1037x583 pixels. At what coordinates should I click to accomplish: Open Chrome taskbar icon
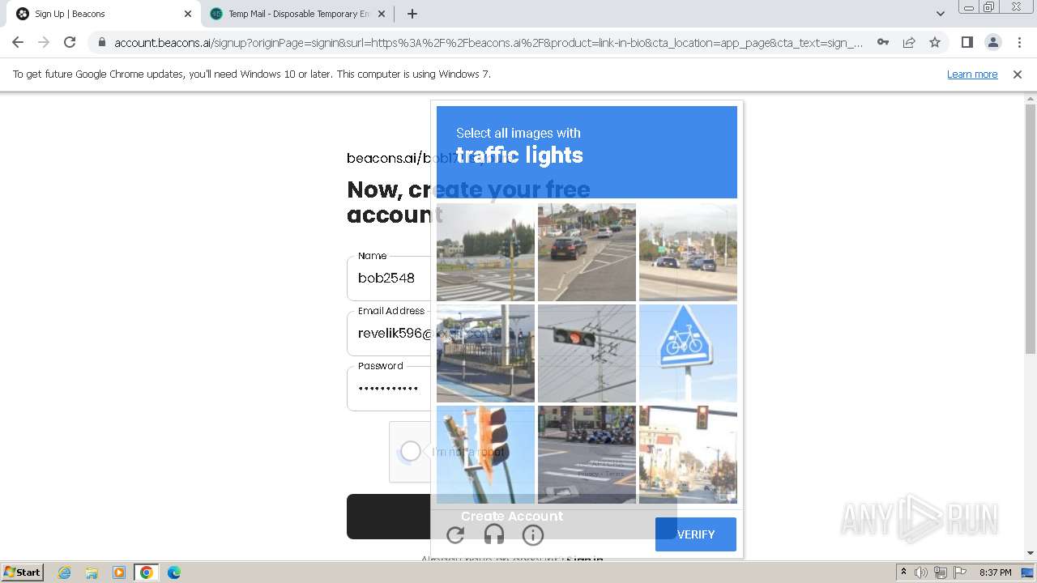pos(147,572)
